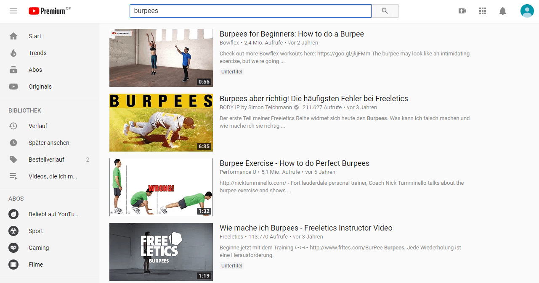Click the Später ansehen clock icon
The width and height of the screenshot is (539, 283).
tap(13, 143)
